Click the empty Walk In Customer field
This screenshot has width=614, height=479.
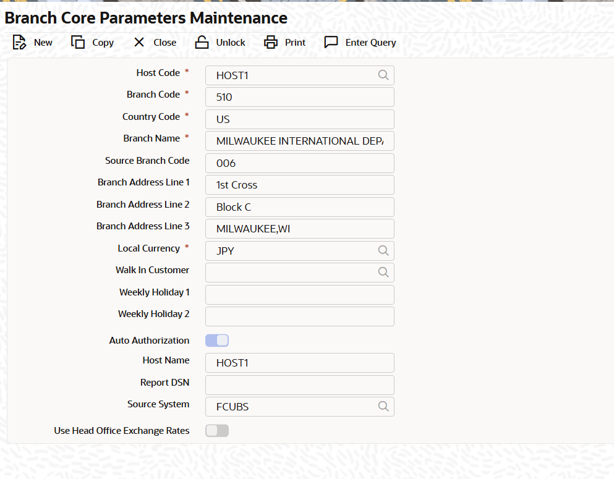point(299,273)
